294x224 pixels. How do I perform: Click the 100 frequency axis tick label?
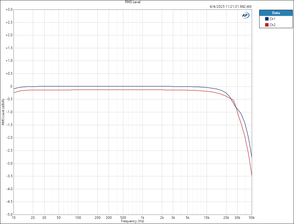(x=78, y=218)
